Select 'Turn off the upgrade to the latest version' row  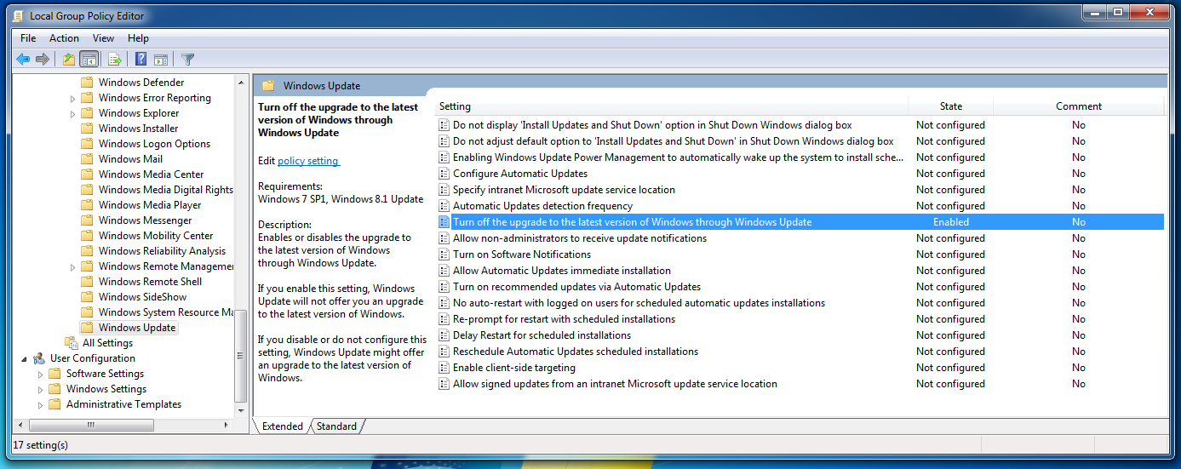click(x=800, y=222)
